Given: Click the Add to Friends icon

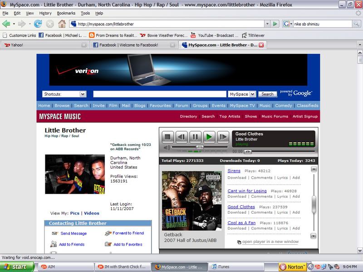Looking at the screenshot, I should [54, 244].
